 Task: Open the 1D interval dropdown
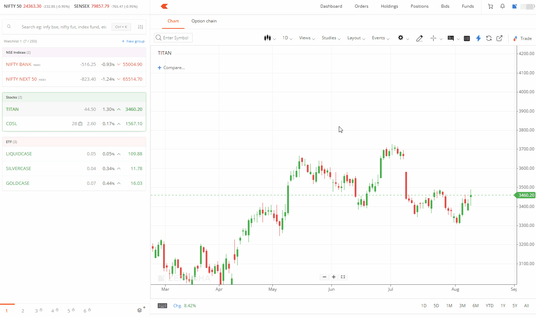tap(287, 38)
